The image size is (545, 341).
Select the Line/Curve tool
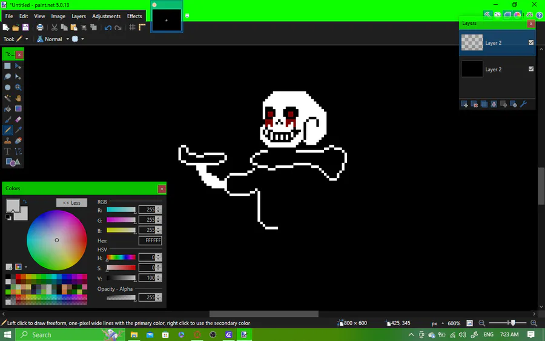pos(18,151)
